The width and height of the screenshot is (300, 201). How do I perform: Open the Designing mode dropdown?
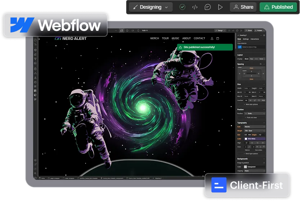(151, 7)
